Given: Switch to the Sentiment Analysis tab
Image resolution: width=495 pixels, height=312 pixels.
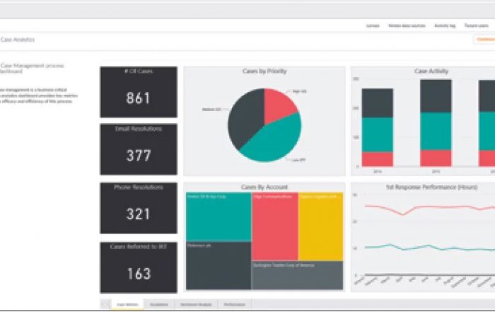Looking at the screenshot, I should [197, 304].
